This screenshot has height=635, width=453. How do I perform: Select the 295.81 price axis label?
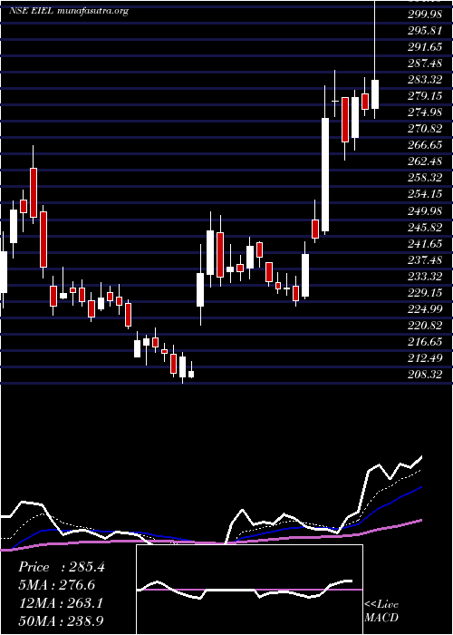point(424,31)
